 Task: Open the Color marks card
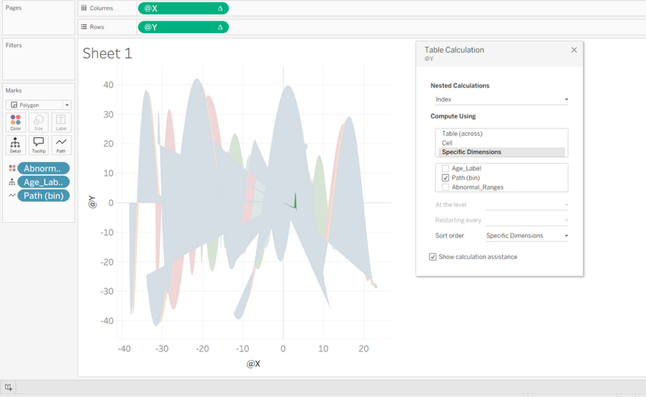(x=16, y=122)
